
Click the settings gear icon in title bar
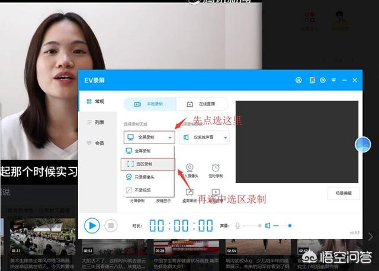(323, 80)
